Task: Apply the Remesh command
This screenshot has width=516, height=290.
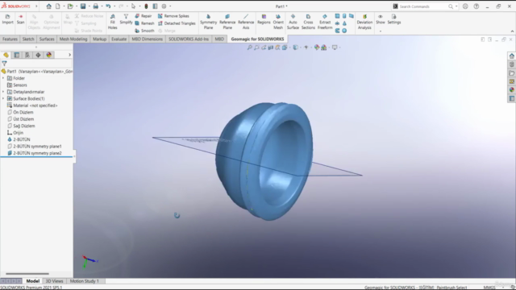Action: coord(144,23)
